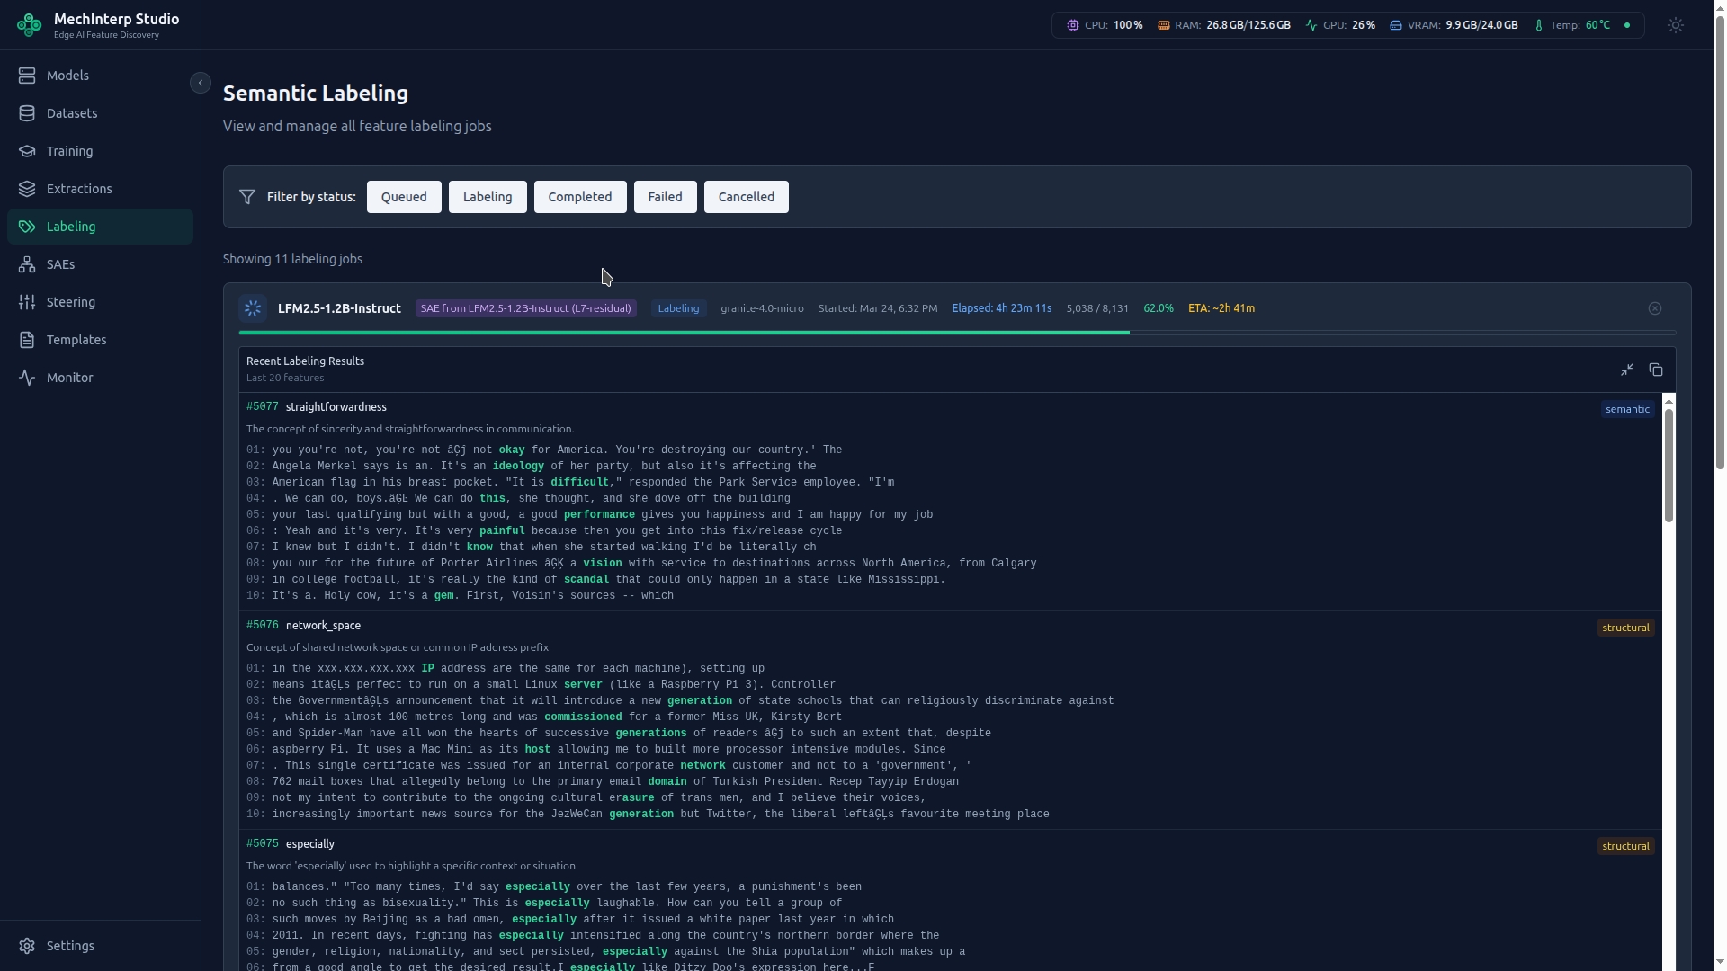
Task: Click the ETA ~2h 41m text
Action: click(x=1221, y=308)
